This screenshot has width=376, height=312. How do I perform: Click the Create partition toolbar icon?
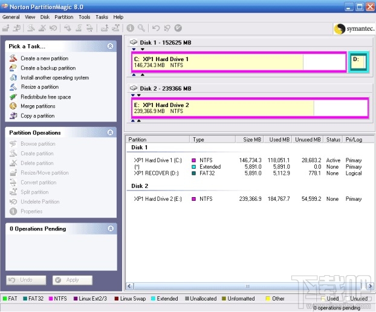31,28
